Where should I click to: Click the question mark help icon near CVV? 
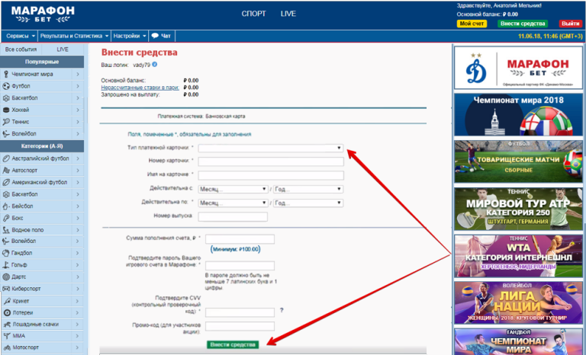(x=282, y=310)
